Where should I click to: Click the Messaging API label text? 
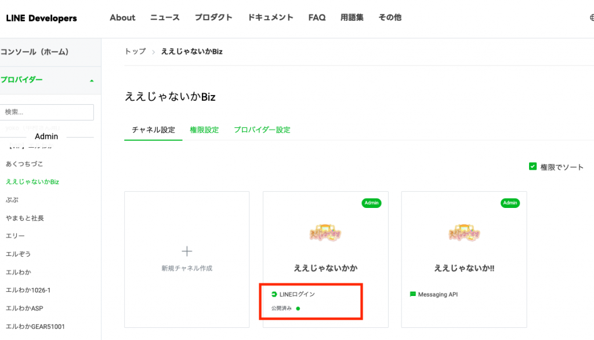(x=438, y=294)
